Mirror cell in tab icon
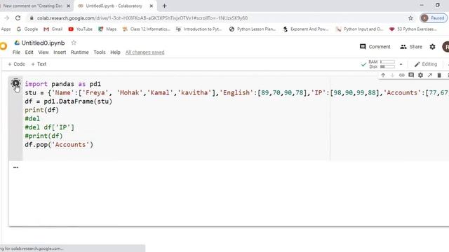 click(430, 75)
